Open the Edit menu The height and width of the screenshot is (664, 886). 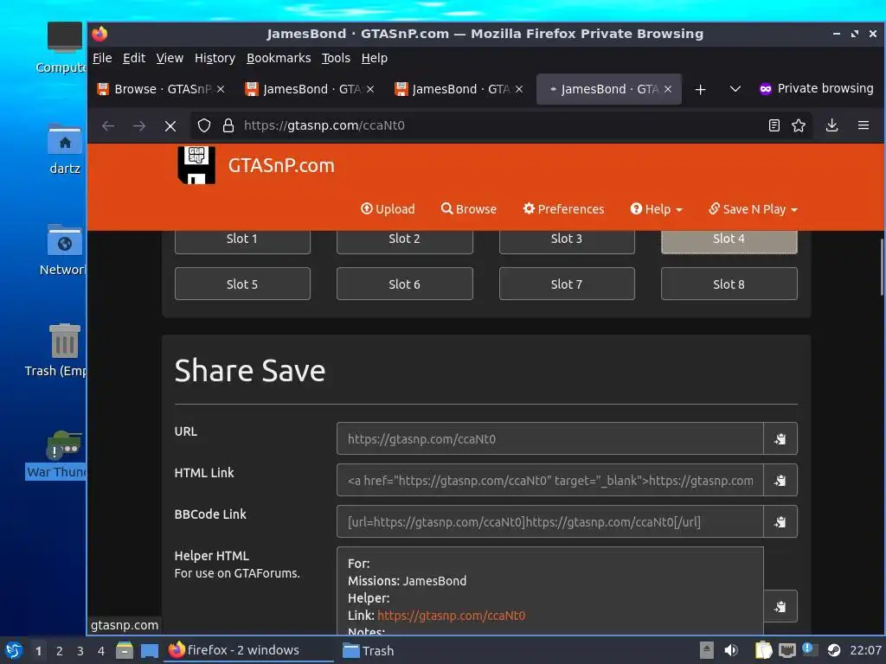(134, 58)
